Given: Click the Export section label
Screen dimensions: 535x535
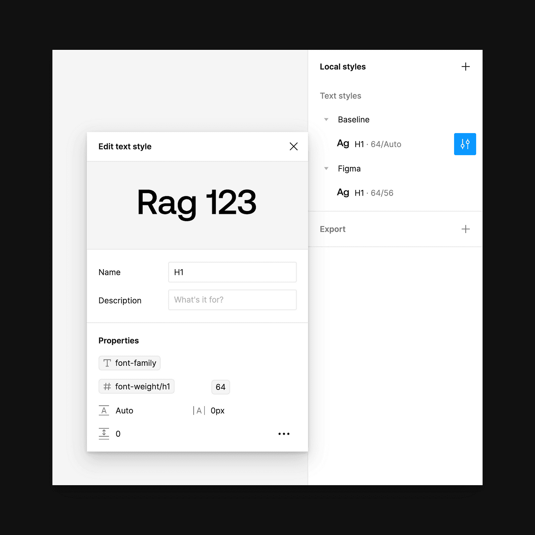Looking at the screenshot, I should [x=333, y=229].
